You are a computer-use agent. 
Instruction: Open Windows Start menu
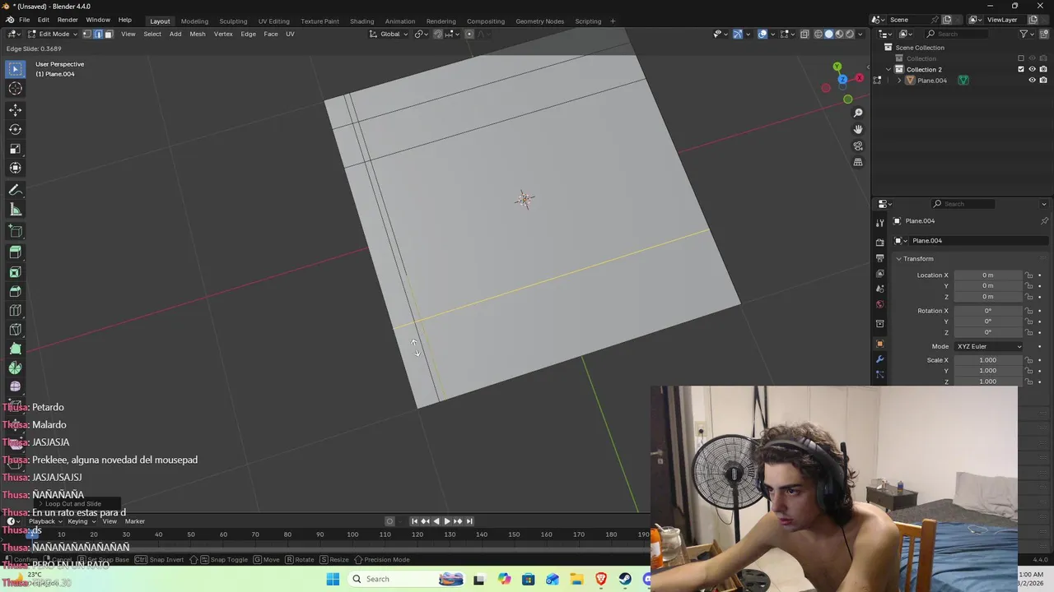tap(333, 579)
